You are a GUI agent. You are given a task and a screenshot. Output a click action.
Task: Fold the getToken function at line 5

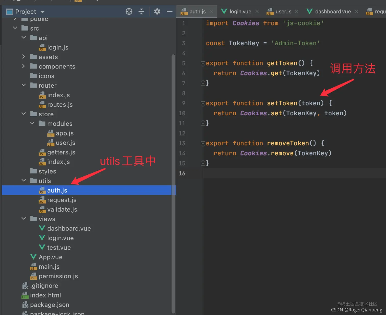(x=203, y=63)
